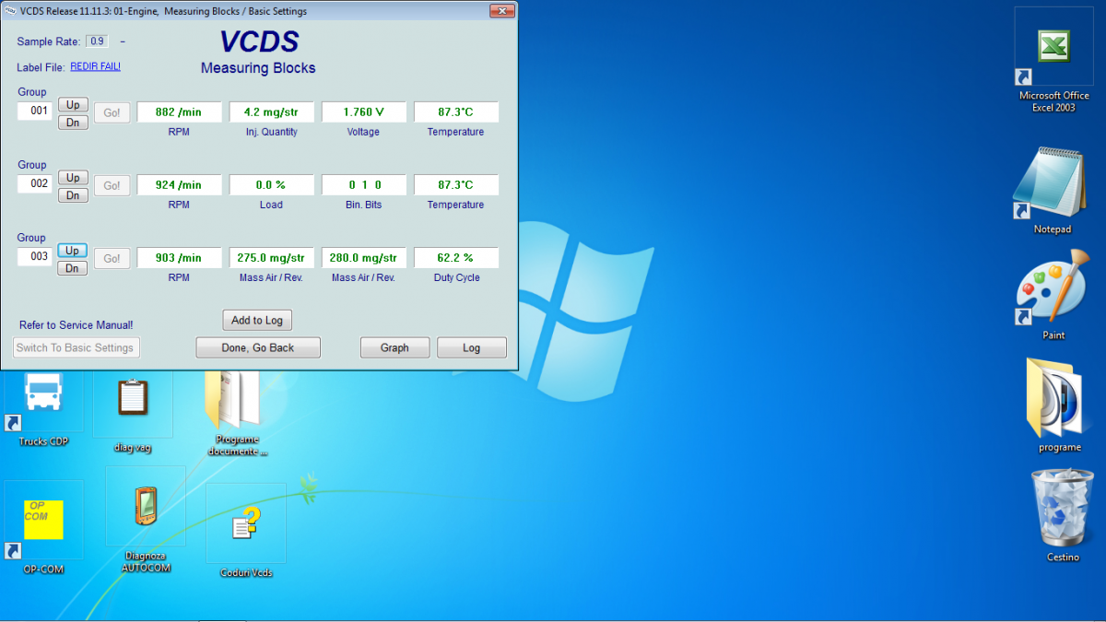Click the 0.0 % load value
This screenshot has width=1106, height=622.
tap(272, 185)
